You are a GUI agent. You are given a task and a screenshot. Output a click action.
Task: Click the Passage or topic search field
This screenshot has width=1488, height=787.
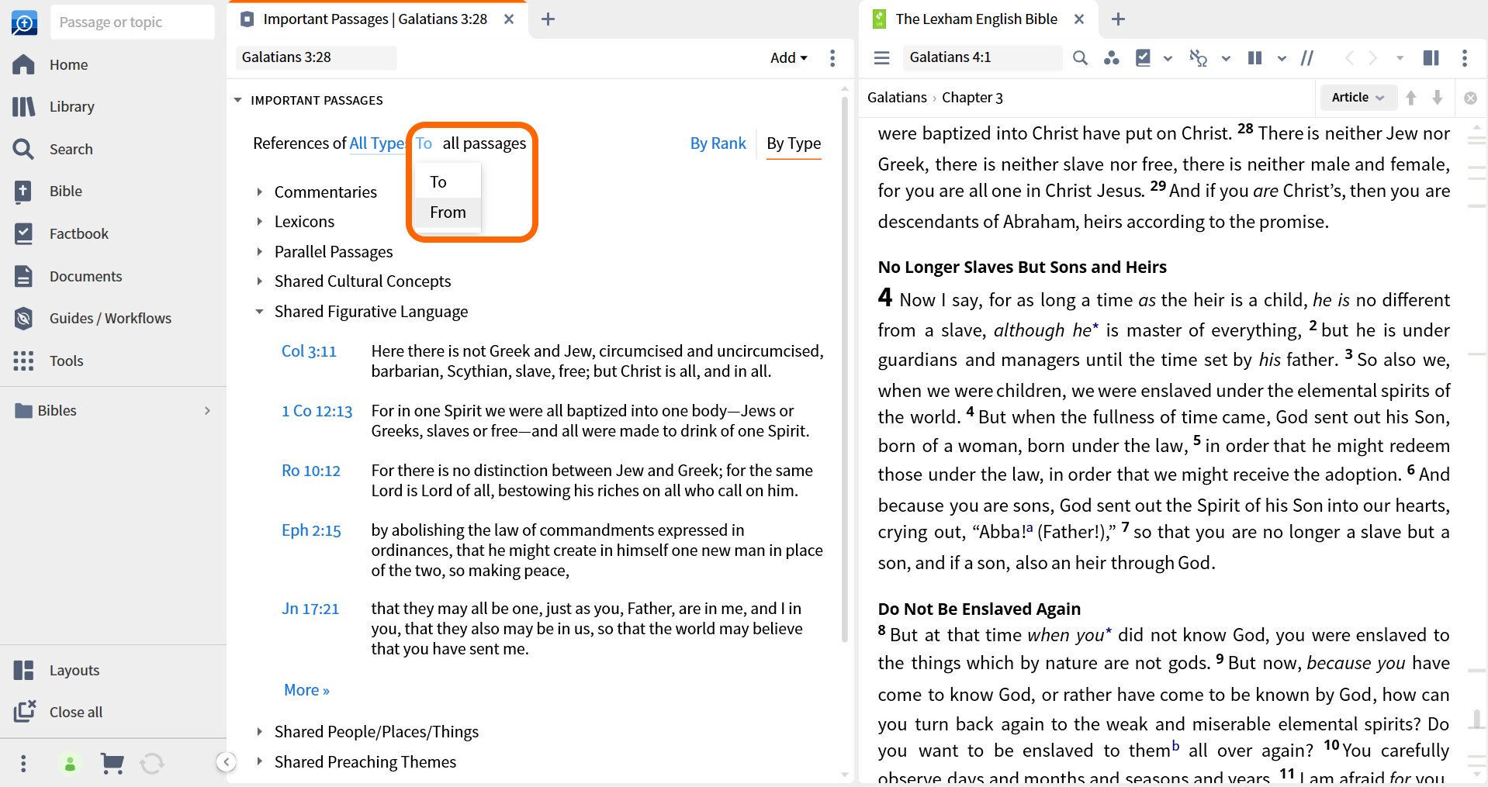click(132, 21)
